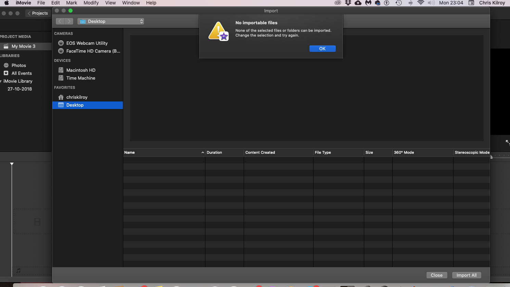
Task: Click the cloud upload menu bar icon
Action: coord(358,3)
